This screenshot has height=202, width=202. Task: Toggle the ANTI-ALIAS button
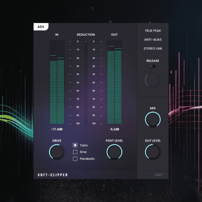153,40
